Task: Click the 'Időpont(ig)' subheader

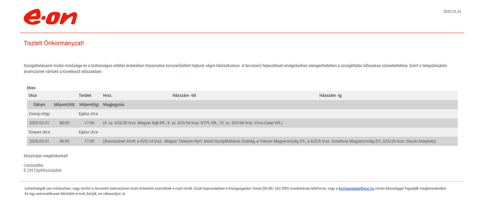Action: [89, 104]
